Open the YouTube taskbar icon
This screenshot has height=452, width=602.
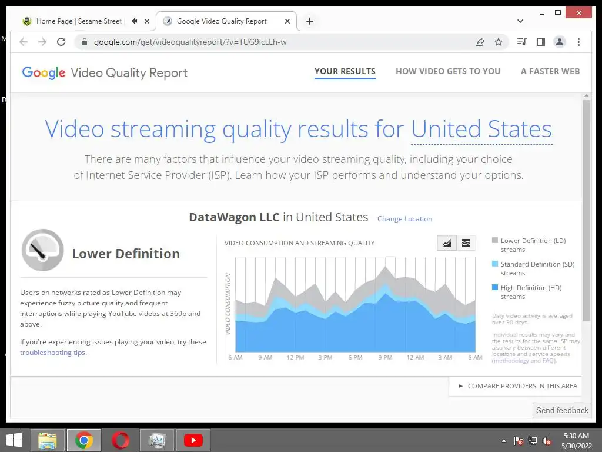[193, 440]
